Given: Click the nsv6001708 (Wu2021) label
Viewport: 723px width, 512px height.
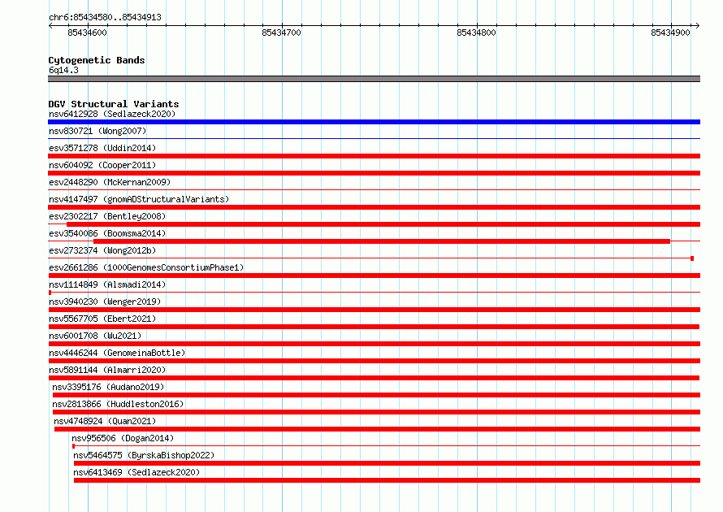Looking at the screenshot, I should pyautogui.click(x=95, y=336).
